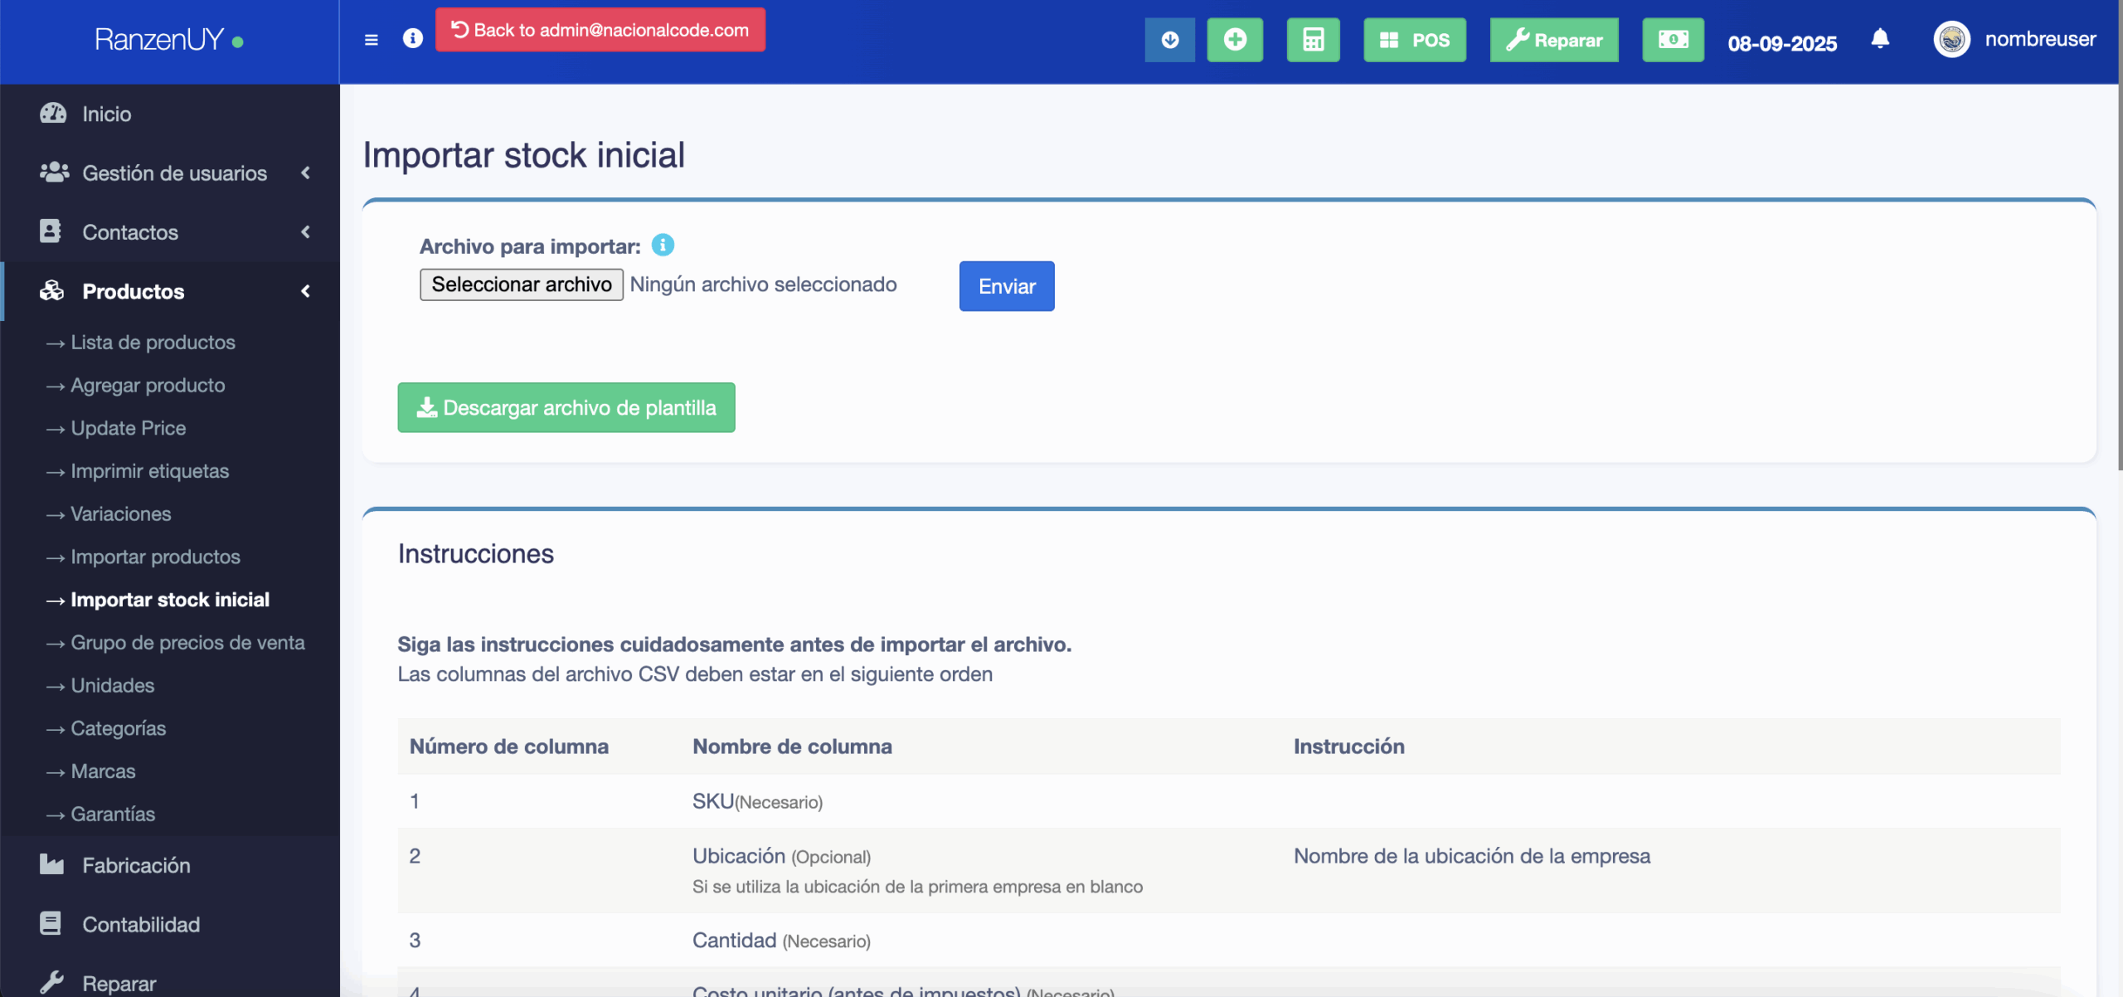Click the banknote cash register icon
2123x997 pixels.
click(1672, 40)
